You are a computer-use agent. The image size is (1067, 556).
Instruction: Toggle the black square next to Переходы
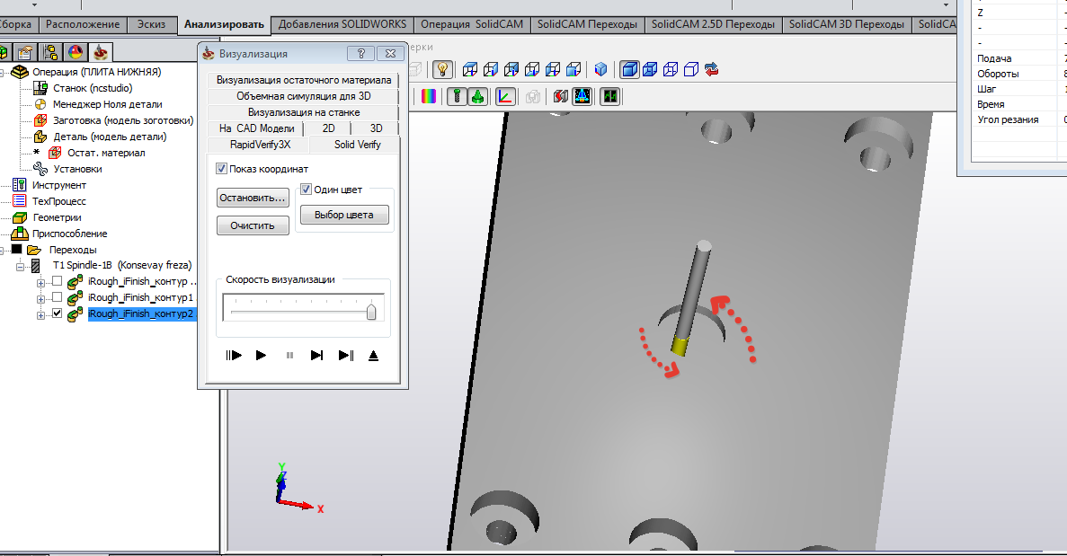17,250
